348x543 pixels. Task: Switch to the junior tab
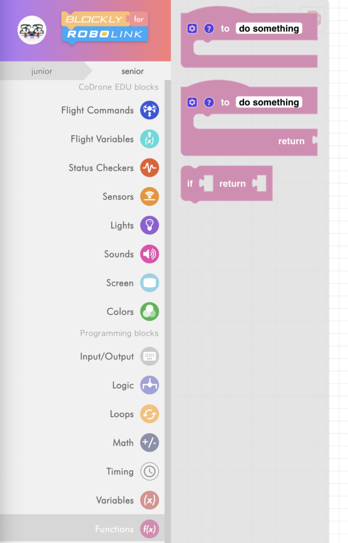(42, 71)
